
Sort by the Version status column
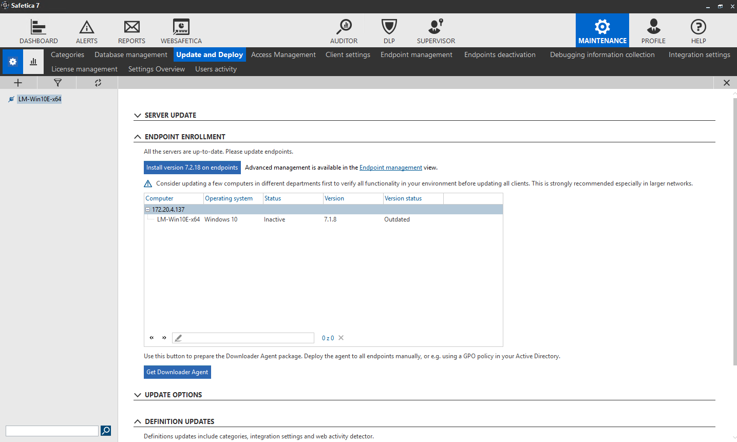pos(413,198)
